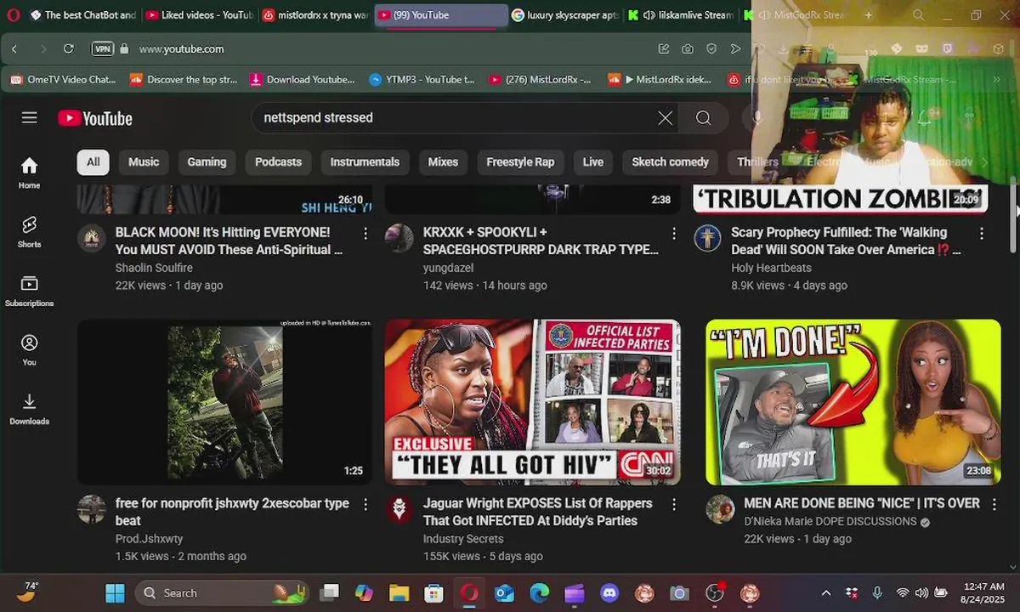The height and width of the screenshot is (612, 1020).
Task: Open Holy Heartbeats channel avatar
Action: (707, 239)
